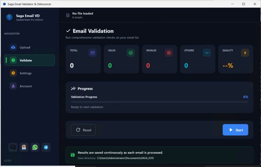The image size is (261, 167).
Task: Click the checkmark icon beside Email Validation
Action: (68, 31)
